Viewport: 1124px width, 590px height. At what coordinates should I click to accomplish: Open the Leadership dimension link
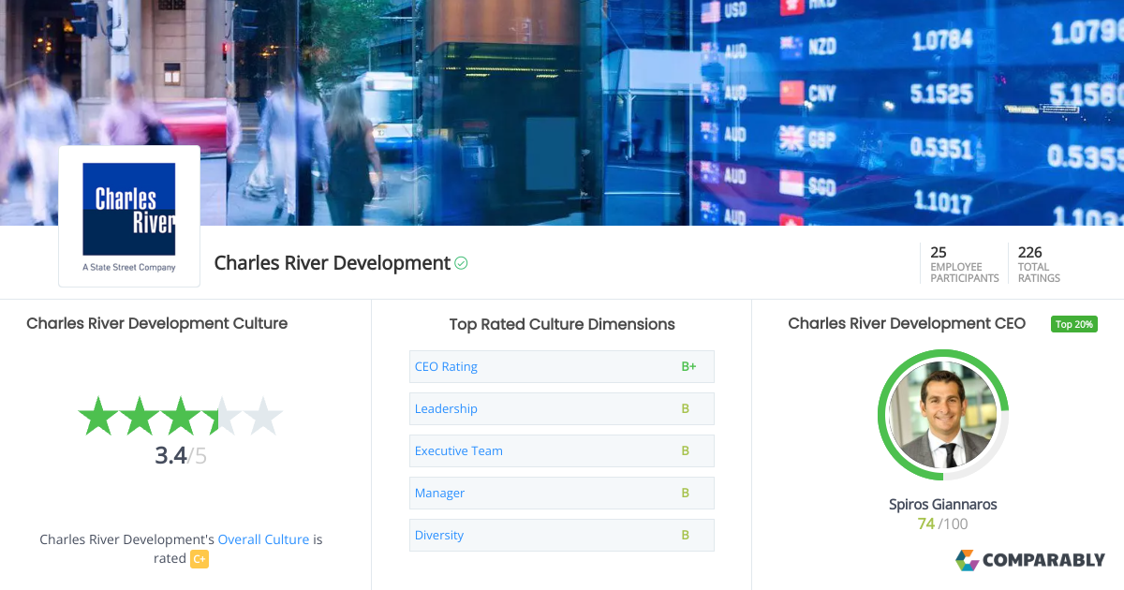446,409
